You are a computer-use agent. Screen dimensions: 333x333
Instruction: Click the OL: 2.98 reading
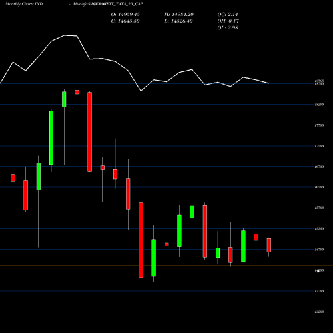pos(228,28)
